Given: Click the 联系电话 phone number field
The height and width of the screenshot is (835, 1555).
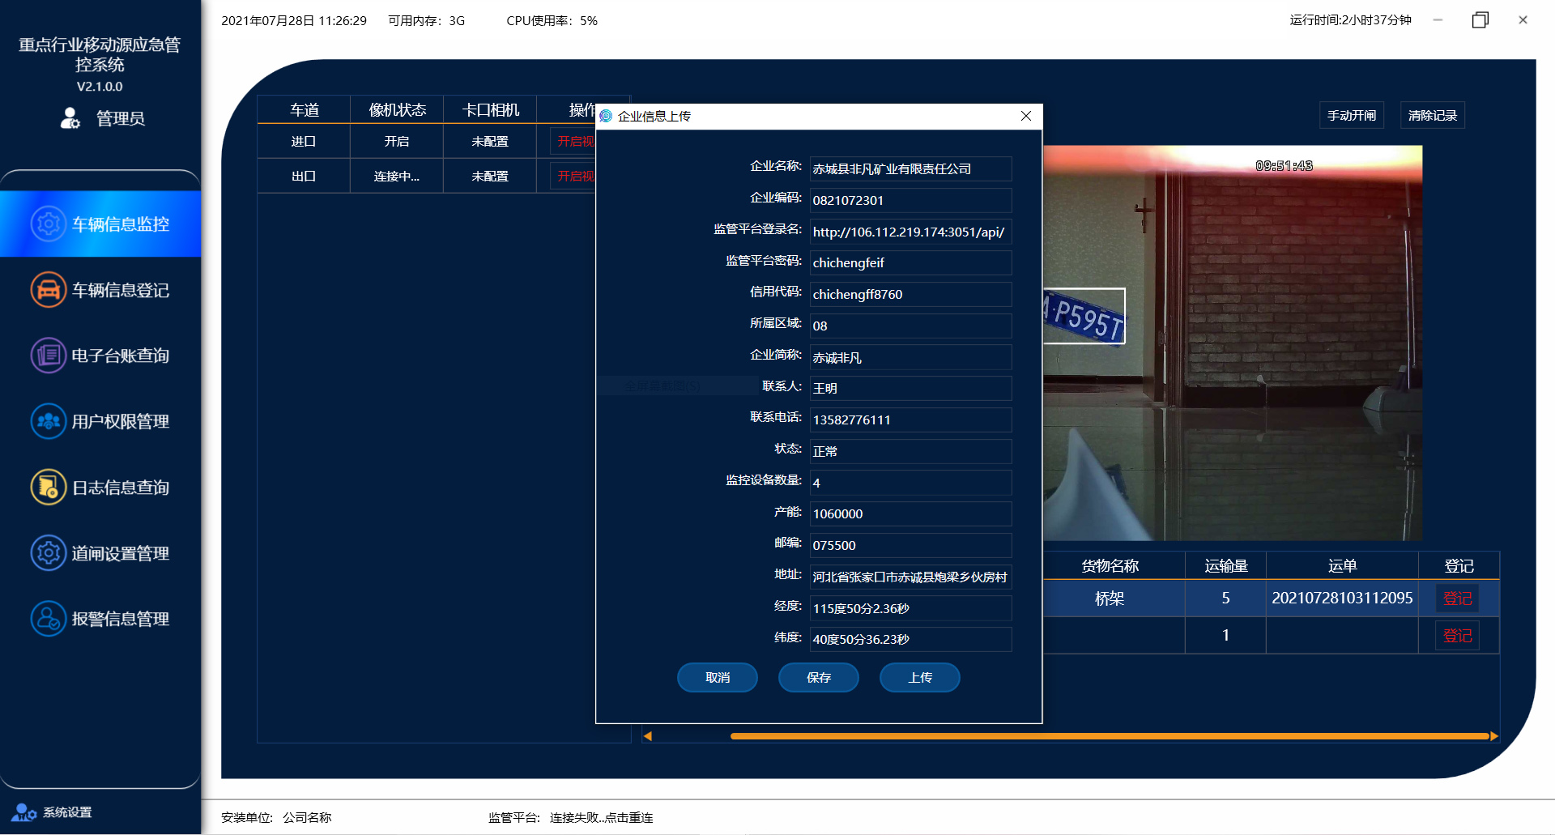Looking at the screenshot, I should (910, 420).
